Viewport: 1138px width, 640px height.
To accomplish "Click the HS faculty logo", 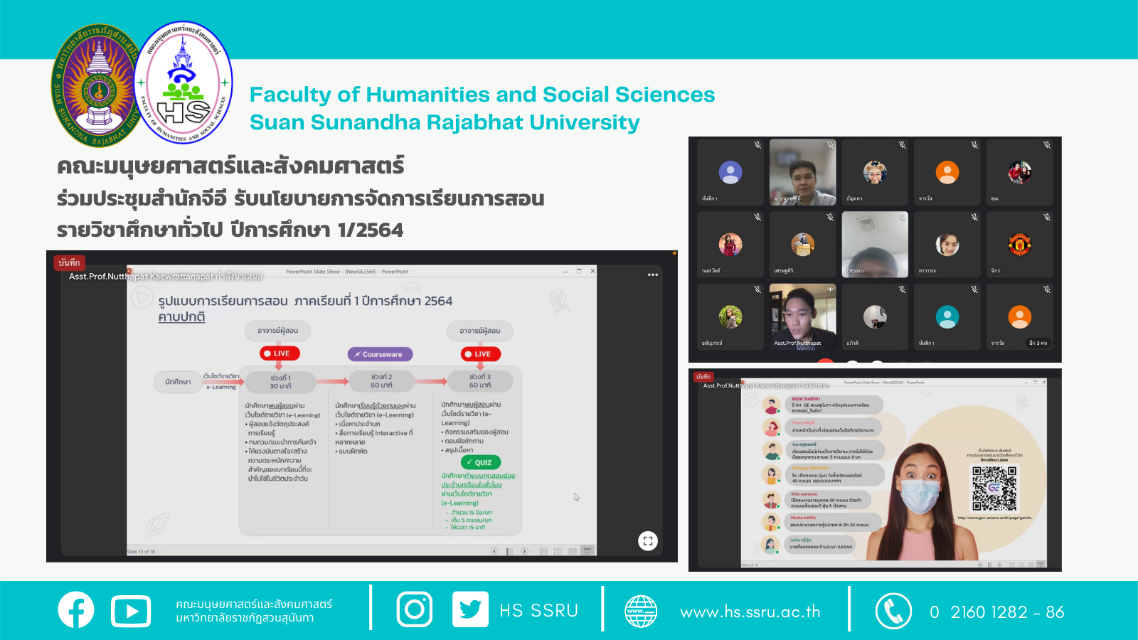I will [x=184, y=83].
